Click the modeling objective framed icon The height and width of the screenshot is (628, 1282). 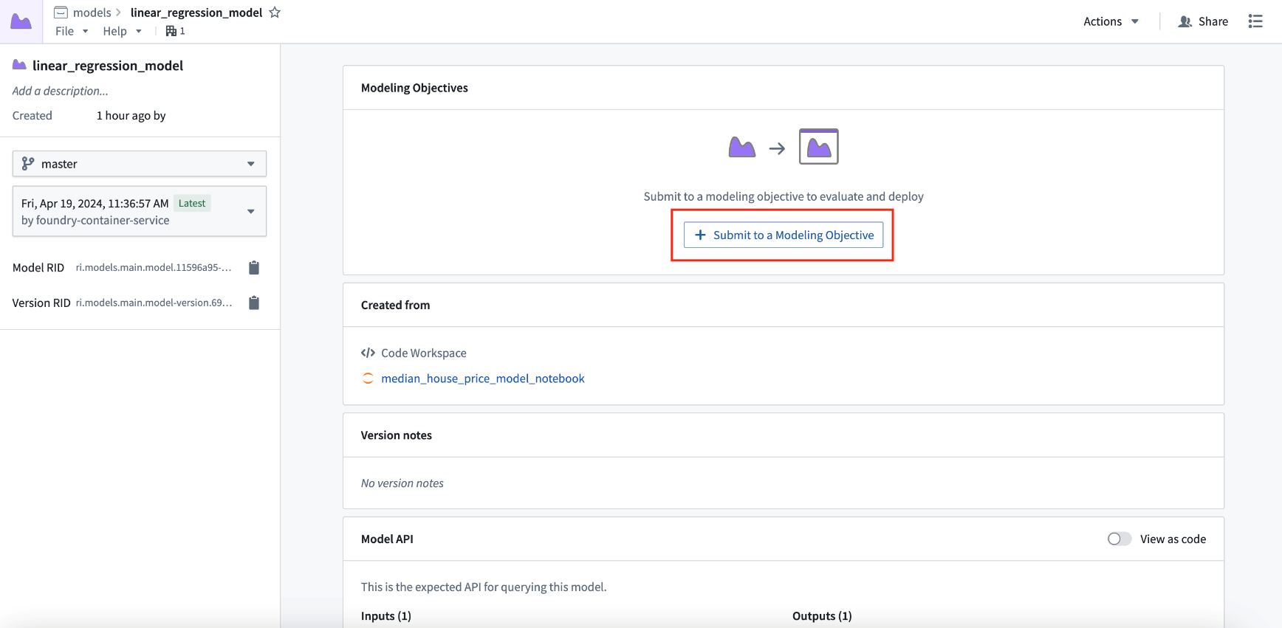pyautogui.click(x=819, y=146)
